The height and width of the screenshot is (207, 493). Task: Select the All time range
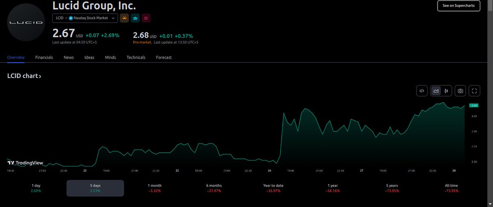(451, 188)
